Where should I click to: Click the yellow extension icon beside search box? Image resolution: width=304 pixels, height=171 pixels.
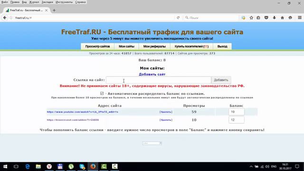(x=243, y=18)
